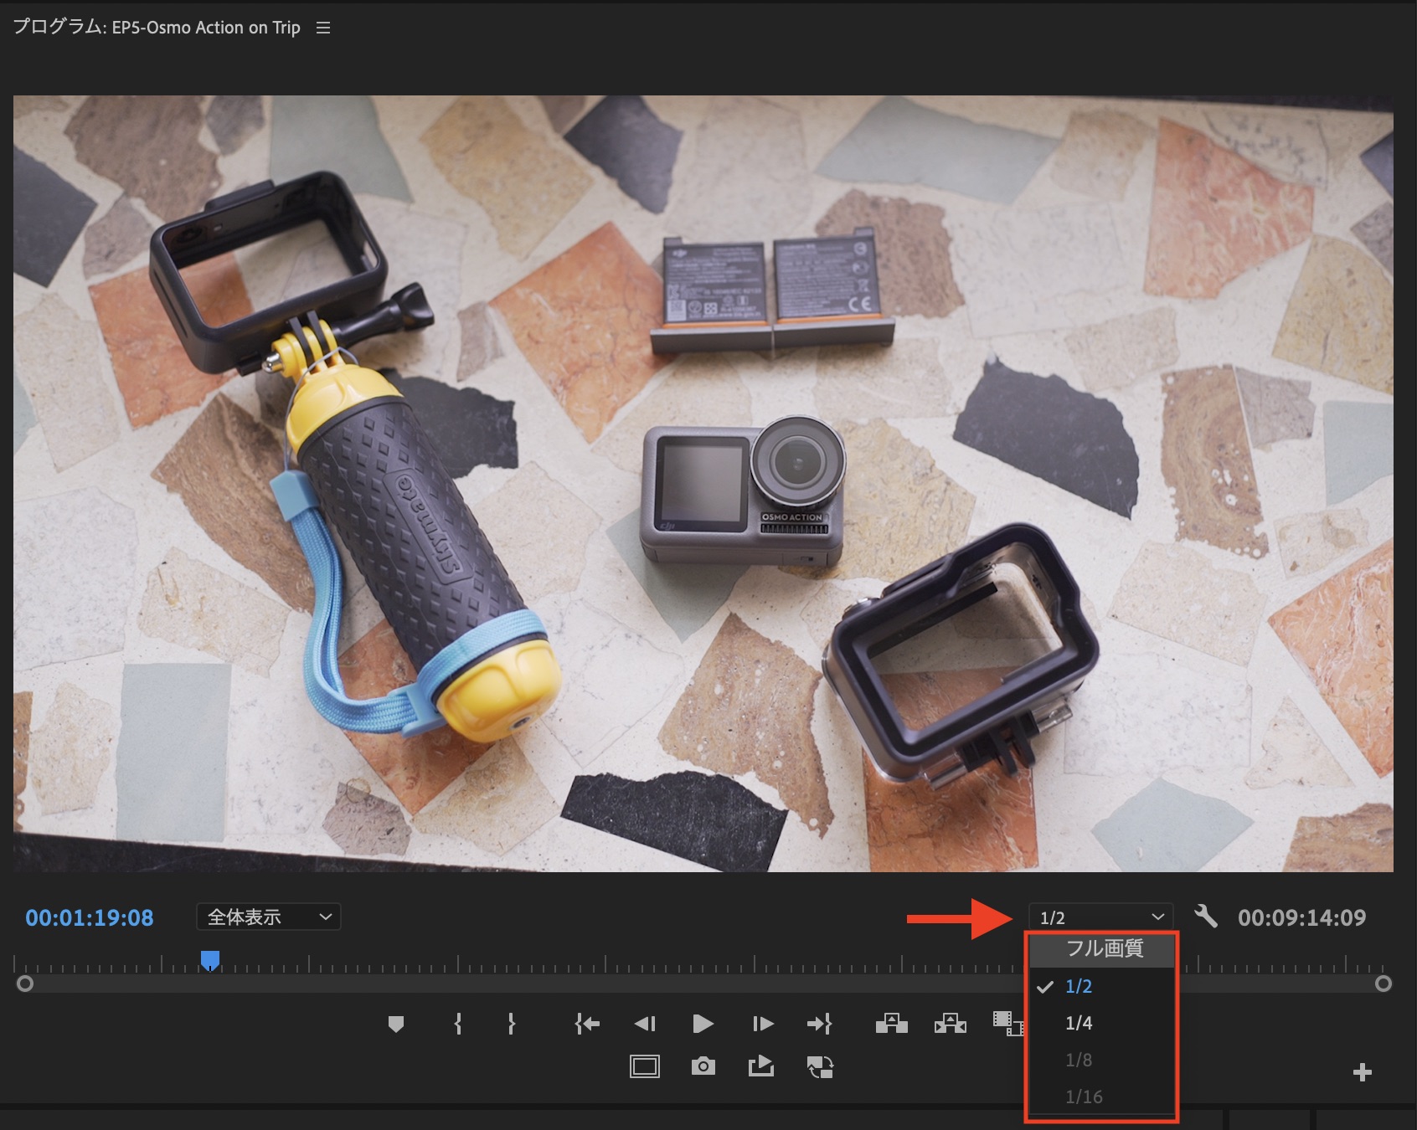
Task: Open the button editor plus icon
Action: (x=1362, y=1072)
